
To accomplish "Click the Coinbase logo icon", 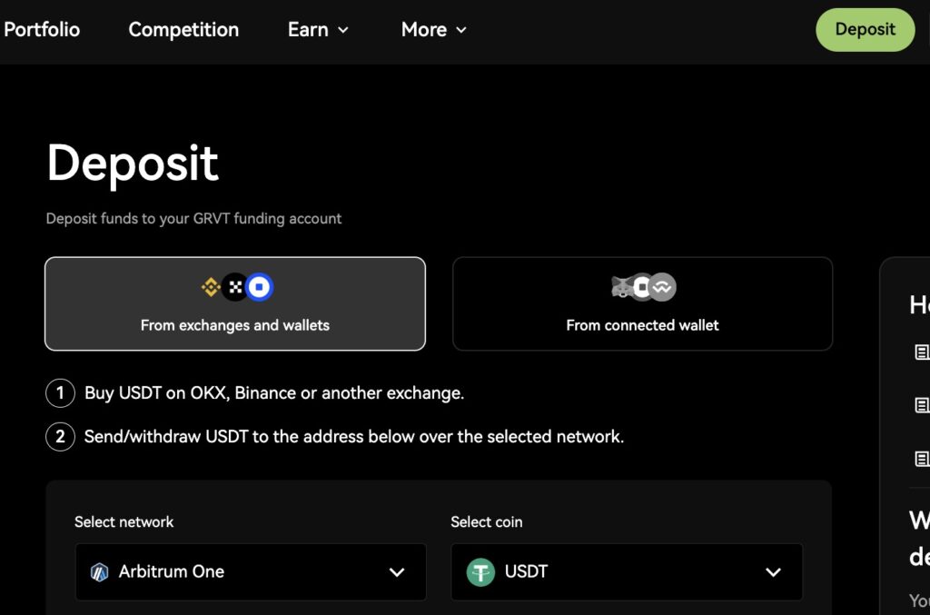I will [x=260, y=288].
